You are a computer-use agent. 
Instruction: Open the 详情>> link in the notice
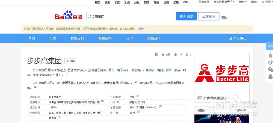pos(141,29)
